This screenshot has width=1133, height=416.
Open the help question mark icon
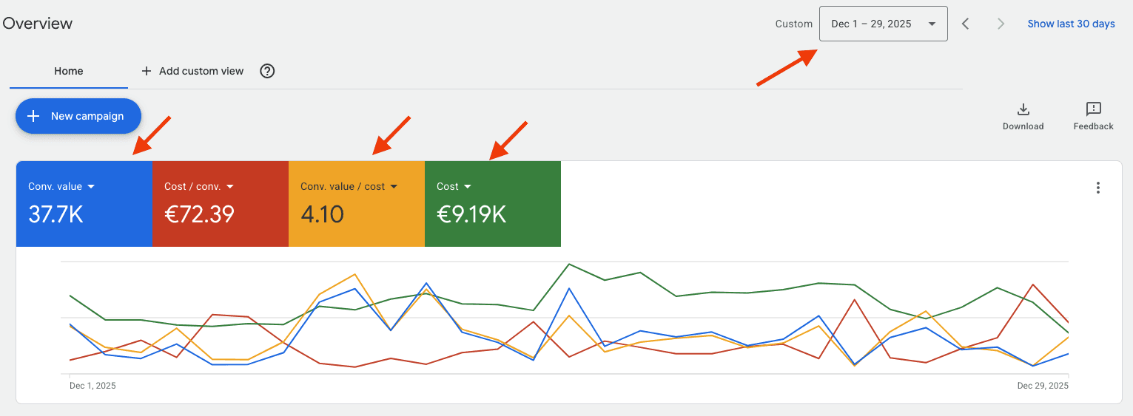coord(268,71)
